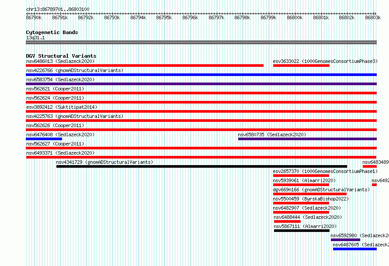This screenshot has height=266, width=389.
Task: Open the nsv6487605 Sedlazeck label
Action: [361, 245]
